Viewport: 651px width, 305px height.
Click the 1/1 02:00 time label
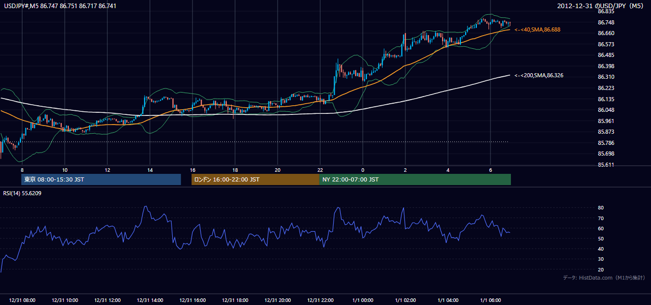tap(405, 300)
